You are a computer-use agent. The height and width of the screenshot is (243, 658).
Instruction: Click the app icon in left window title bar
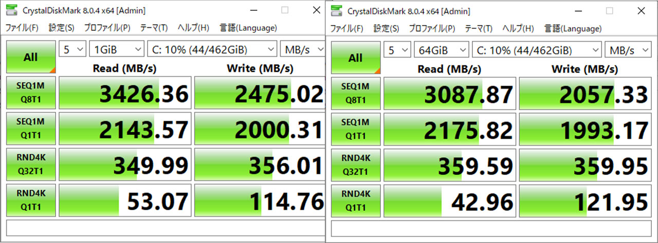(11, 10)
